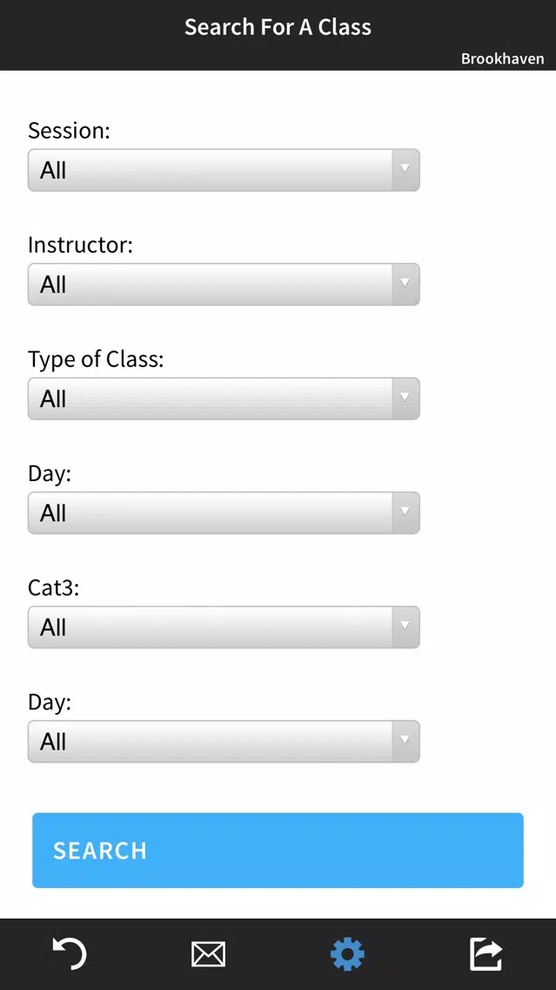Click the Session field label
The image size is (556, 990).
[70, 131]
